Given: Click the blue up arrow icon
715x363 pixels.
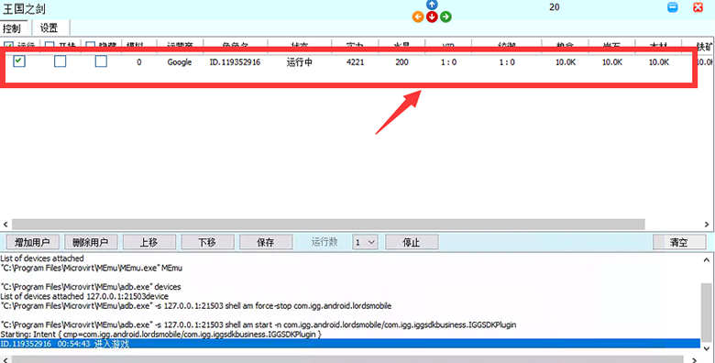Looking at the screenshot, I should (x=432, y=5).
